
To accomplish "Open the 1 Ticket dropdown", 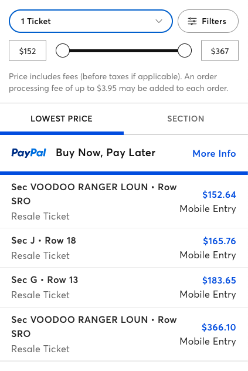I will coord(91,21).
